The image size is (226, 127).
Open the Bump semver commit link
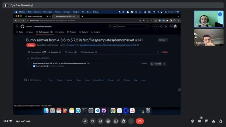(x=60, y=64)
